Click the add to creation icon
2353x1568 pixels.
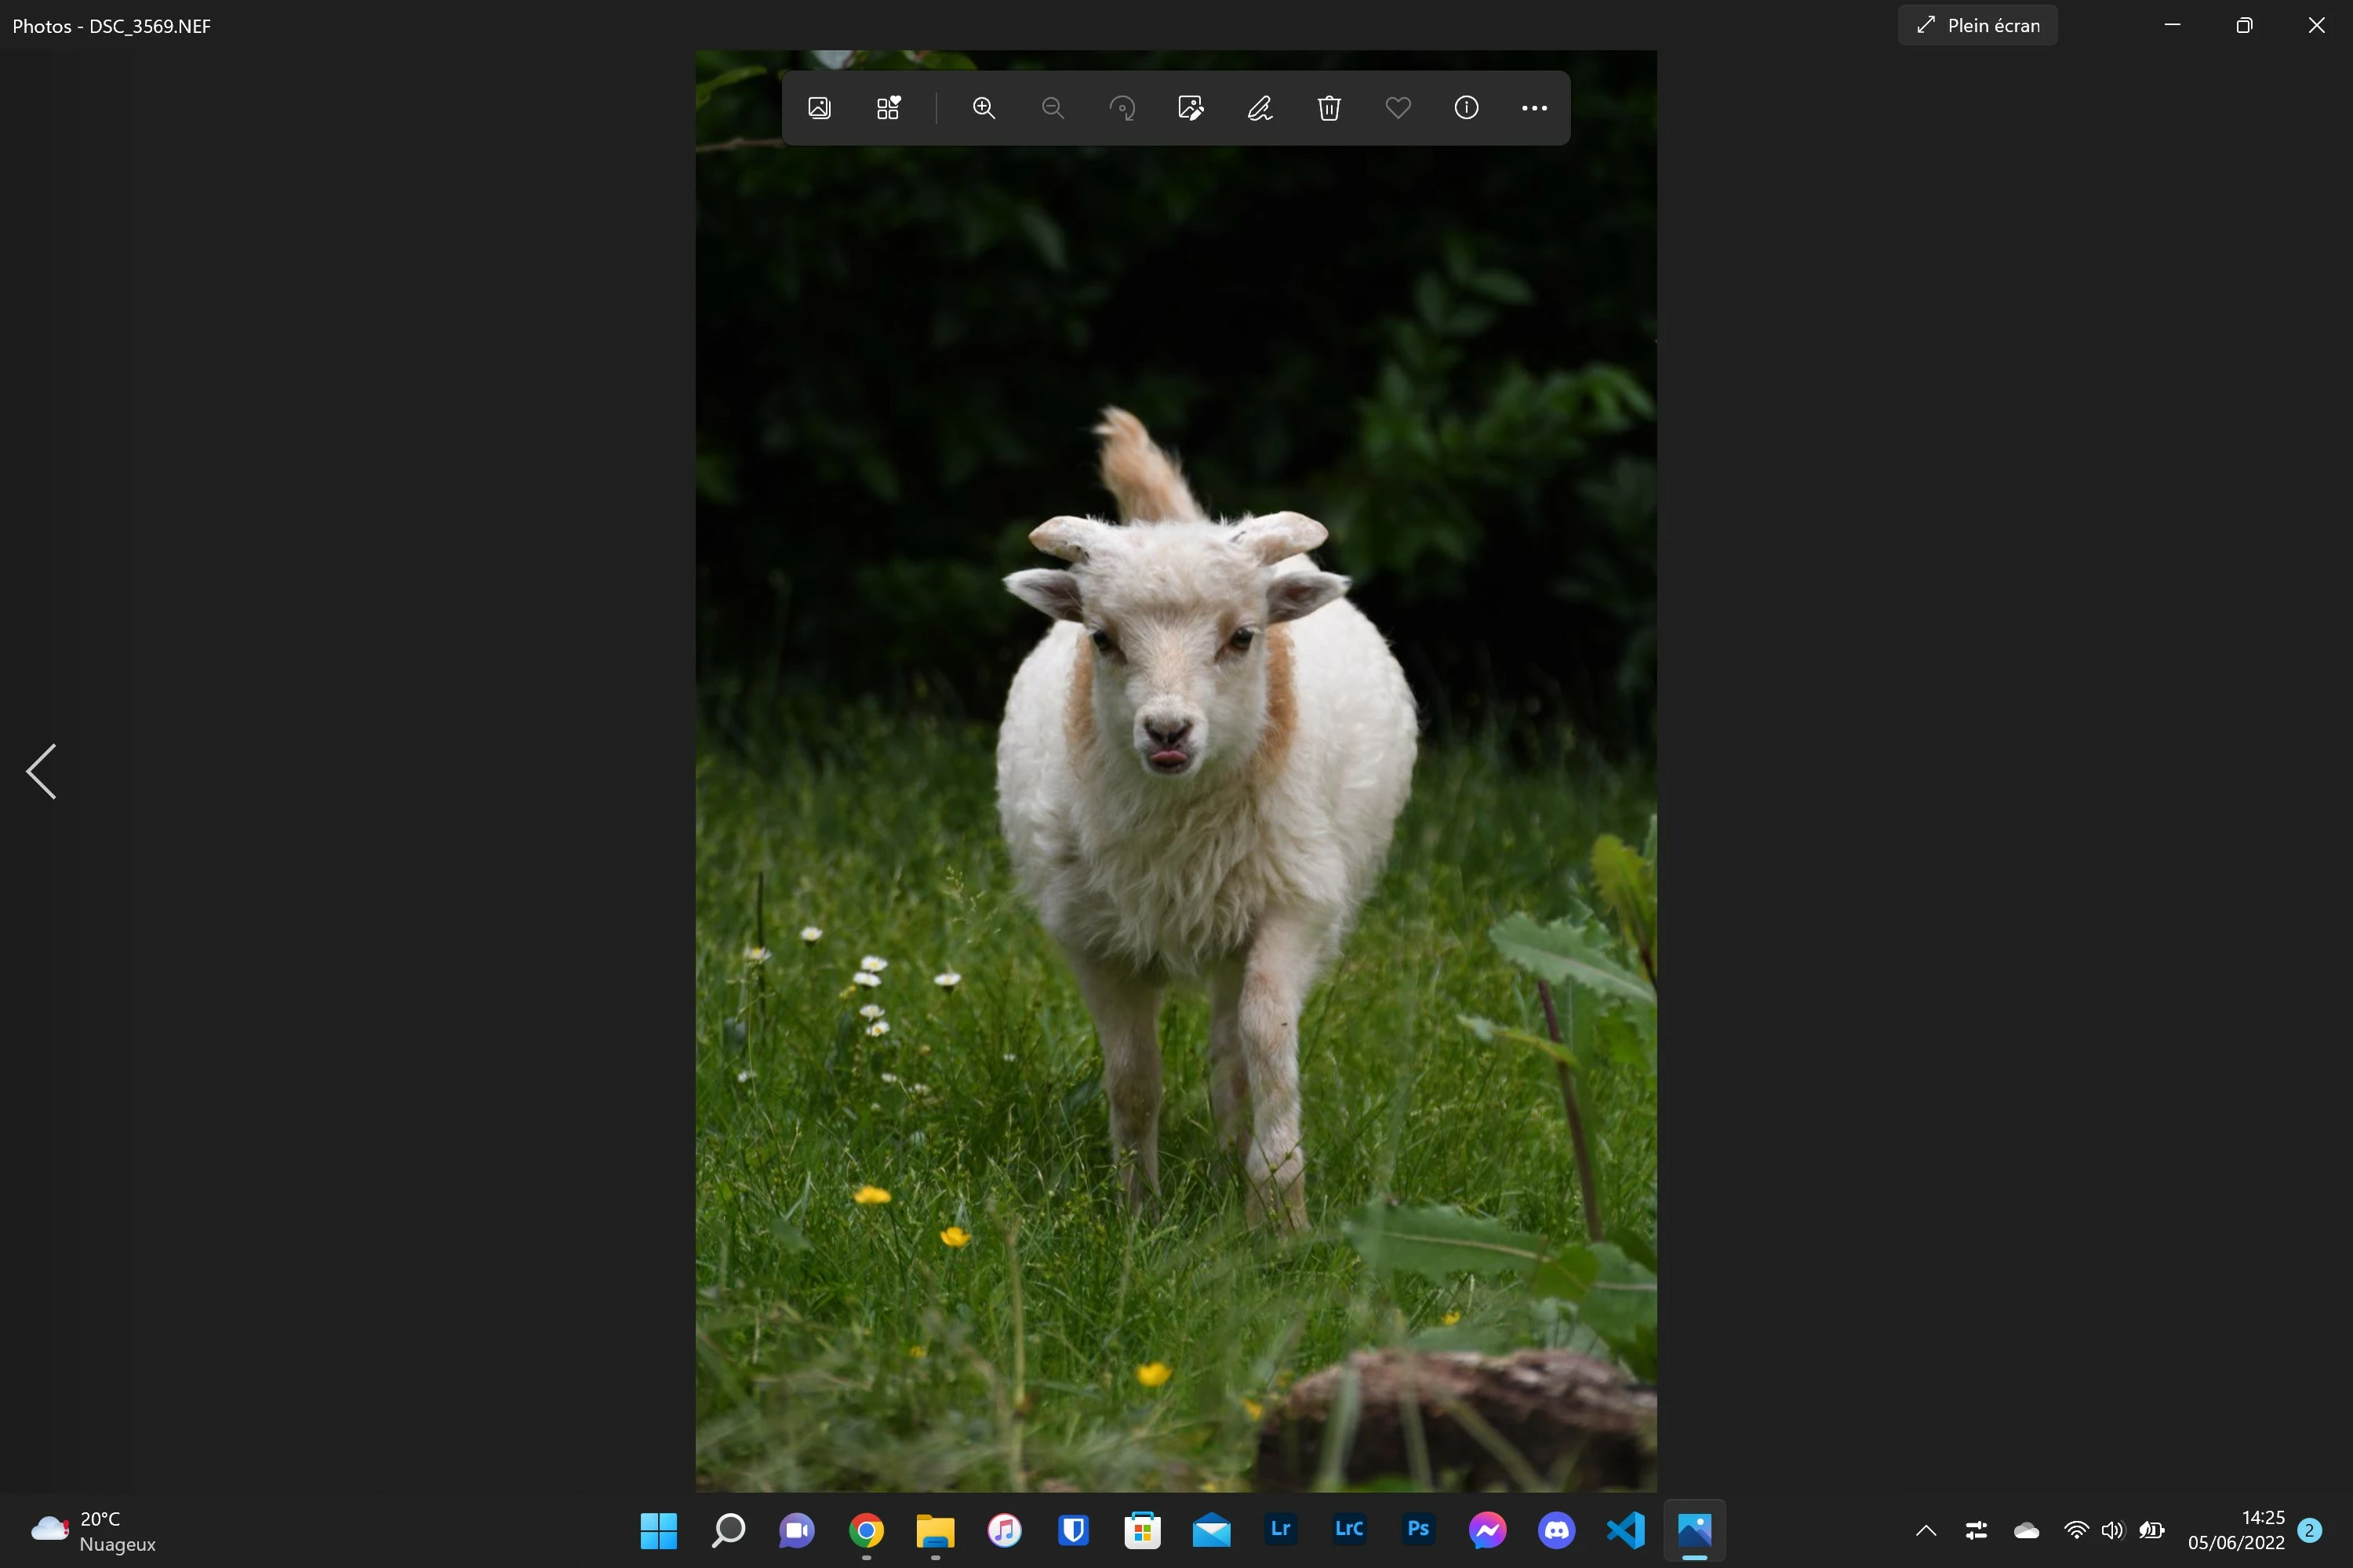tap(889, 108)
